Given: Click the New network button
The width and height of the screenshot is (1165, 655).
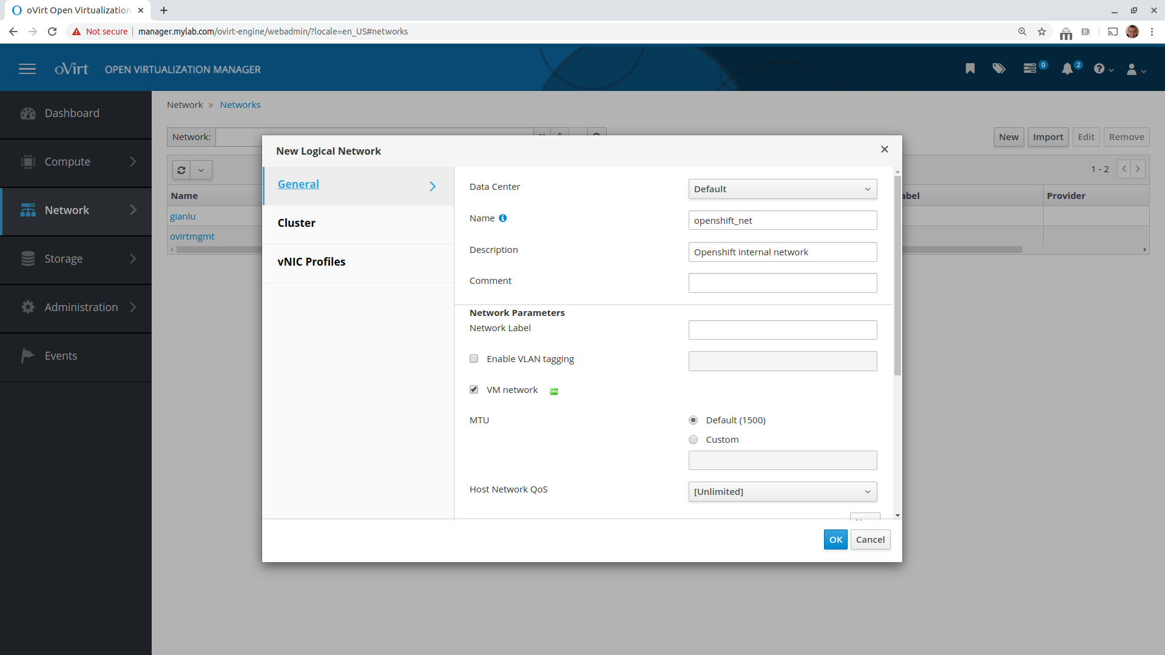Looking at the screenshot, I should [x=1008, y=137].
